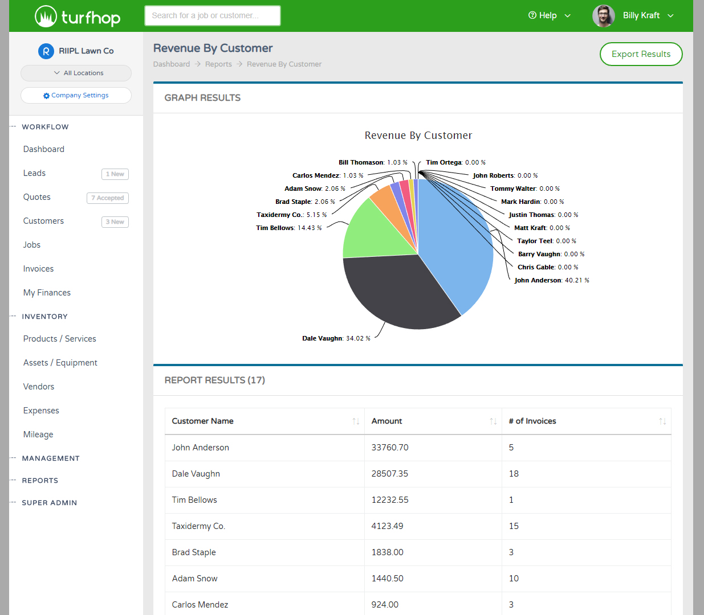Click the RIIPL Lawn Co company avatar

[46, 51]
